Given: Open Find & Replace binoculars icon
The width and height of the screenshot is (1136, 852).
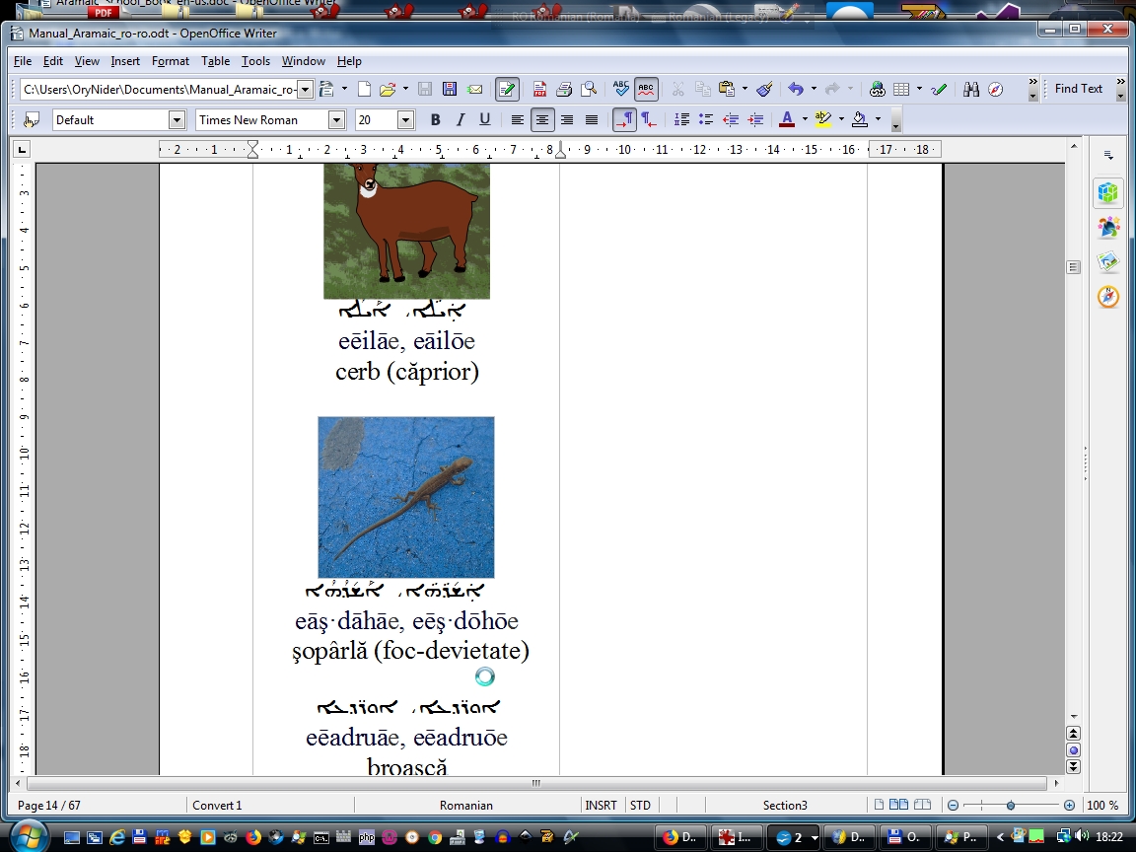Looking at the screenshot, I should (971, 90).
